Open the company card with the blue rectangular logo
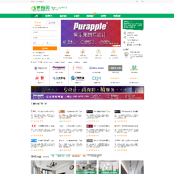Screen dimensions: 174x174 43,145
